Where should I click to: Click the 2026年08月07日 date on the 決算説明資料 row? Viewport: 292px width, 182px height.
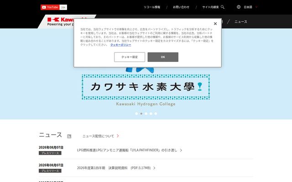[x=51, y=165]
